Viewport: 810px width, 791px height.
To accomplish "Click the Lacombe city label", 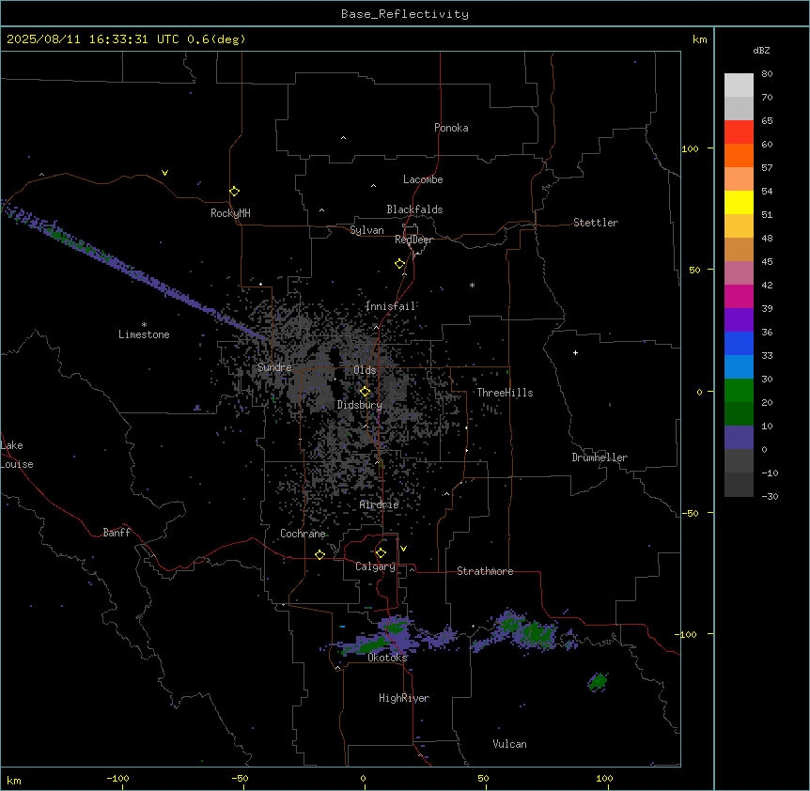I will coord(423,179).
